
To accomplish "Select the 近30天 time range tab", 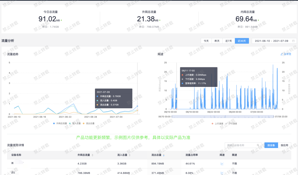I will point(242,41).
